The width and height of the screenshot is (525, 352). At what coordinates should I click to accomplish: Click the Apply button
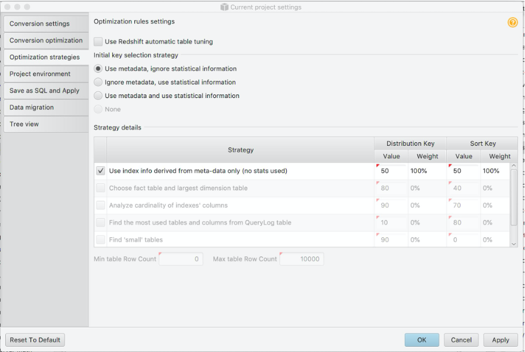pyautogui.click(x=501, y=340)
